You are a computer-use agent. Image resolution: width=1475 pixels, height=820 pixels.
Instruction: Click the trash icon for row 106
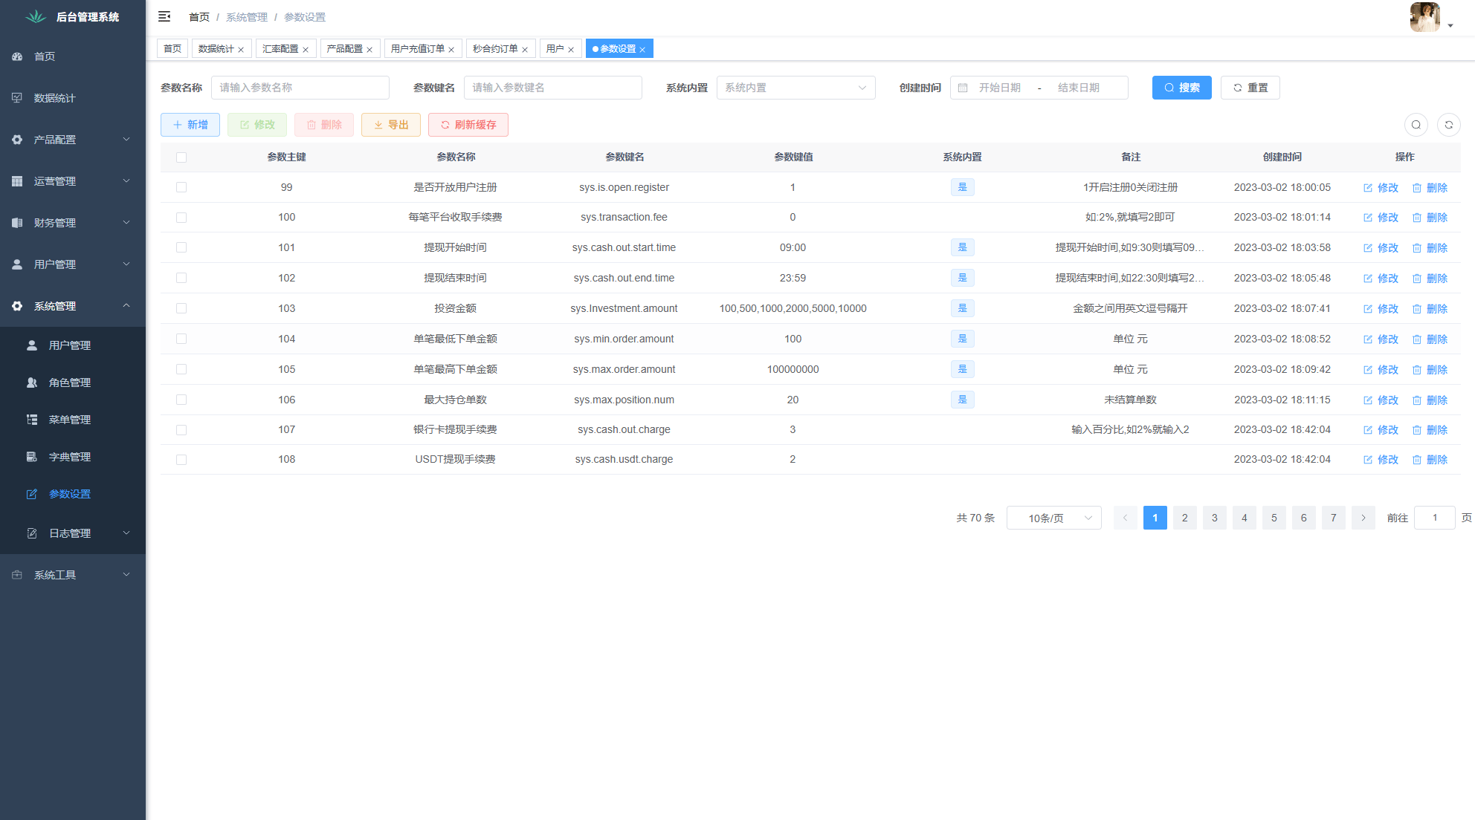click(x=1417, y=400)
